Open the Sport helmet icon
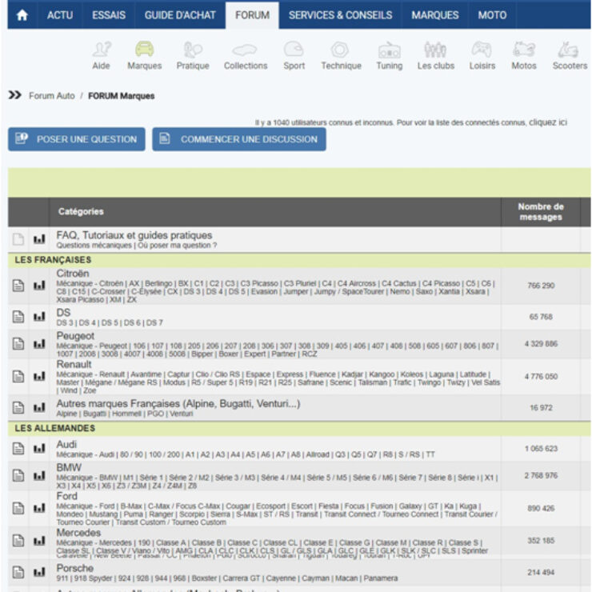This screenshot has width=592, height=592. [x=294, y=50]
